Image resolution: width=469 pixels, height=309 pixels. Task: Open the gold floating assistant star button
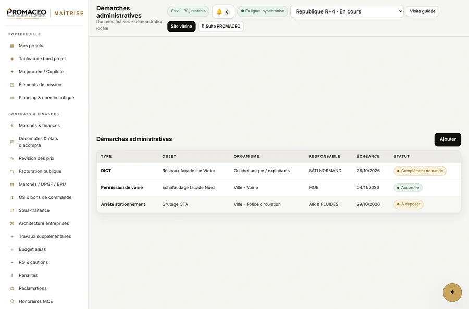coord(452,292)
